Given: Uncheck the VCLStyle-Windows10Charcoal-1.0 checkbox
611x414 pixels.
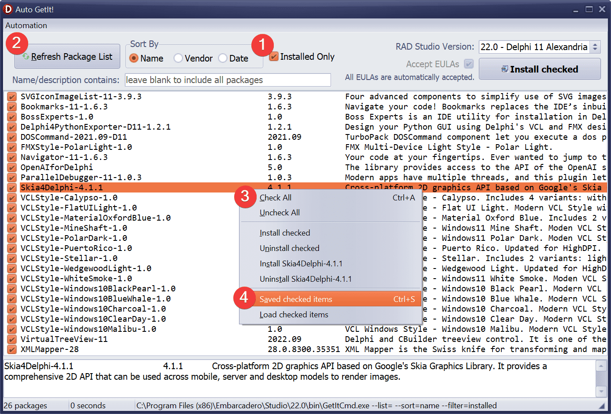Looking at the screenshot, I should coord(12,309).
